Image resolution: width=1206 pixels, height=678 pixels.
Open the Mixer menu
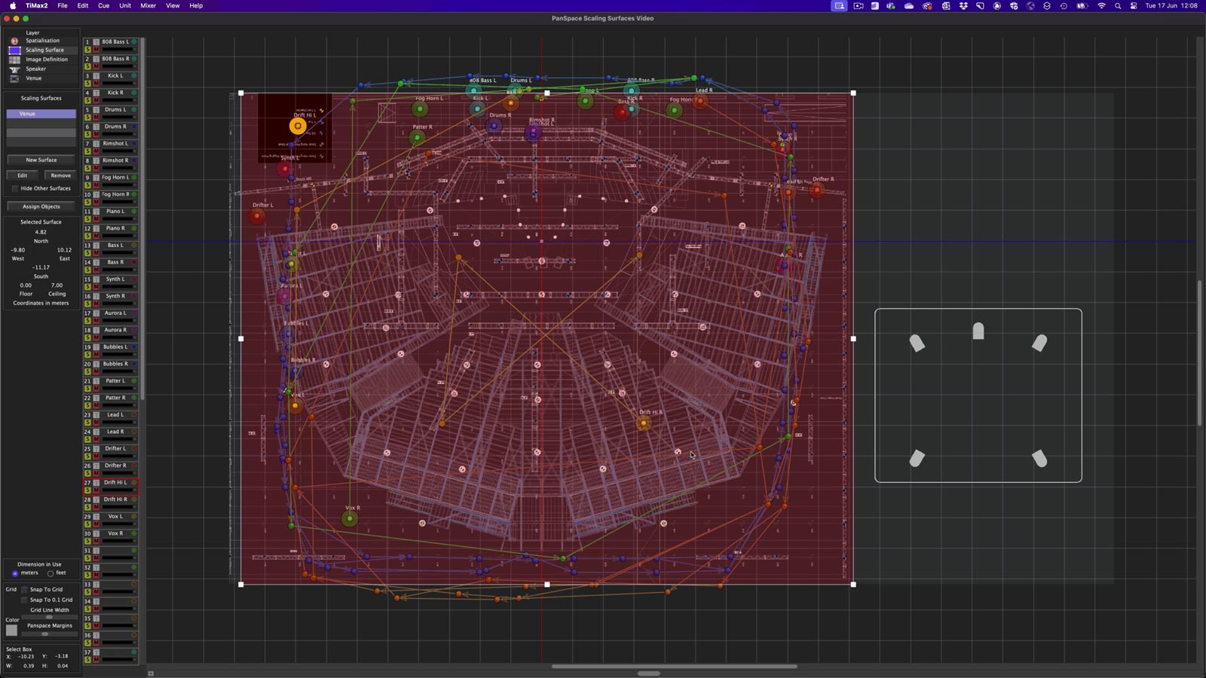point(148,6)
